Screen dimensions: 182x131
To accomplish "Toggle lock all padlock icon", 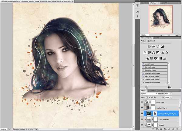I will coord(155,97).
